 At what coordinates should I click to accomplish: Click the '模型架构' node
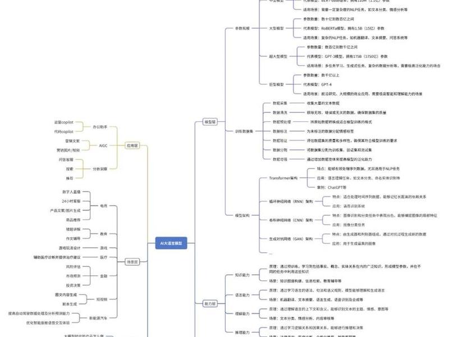coord(242,216)
